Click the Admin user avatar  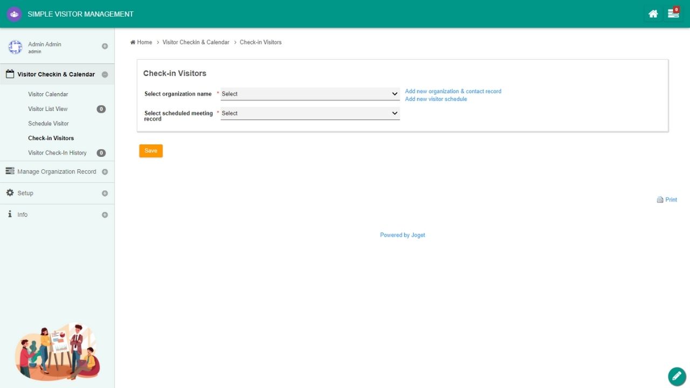15,47
